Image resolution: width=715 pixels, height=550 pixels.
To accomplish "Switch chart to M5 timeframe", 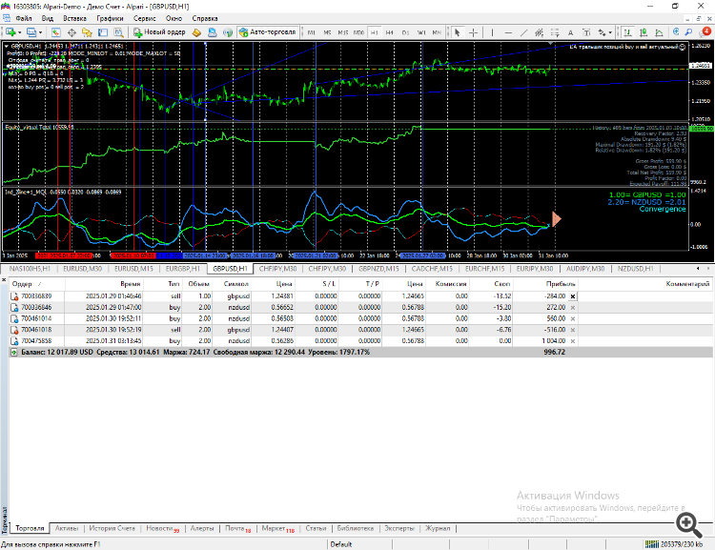I will 327,32.
